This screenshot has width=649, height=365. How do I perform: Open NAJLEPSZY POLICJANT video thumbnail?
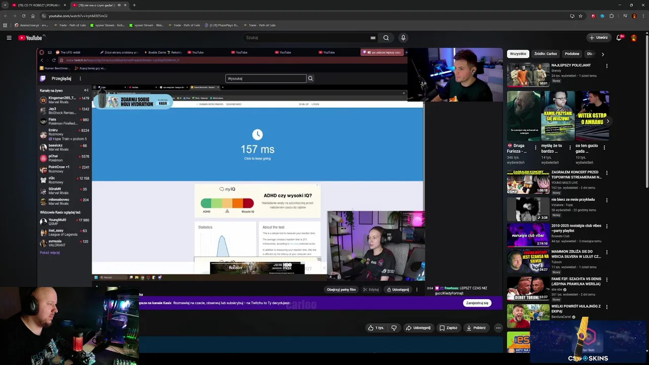[528, 75]
